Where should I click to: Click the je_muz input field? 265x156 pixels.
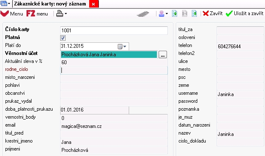click(240, 118)
